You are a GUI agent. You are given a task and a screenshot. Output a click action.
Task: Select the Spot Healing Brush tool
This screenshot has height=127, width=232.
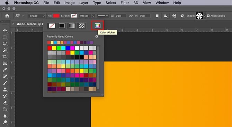(x=5, y=76)
